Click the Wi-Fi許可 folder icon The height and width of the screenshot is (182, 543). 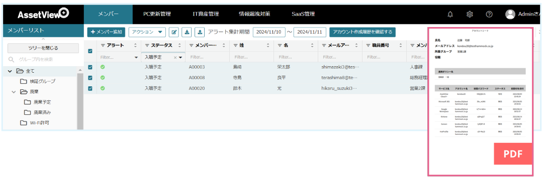23,123
